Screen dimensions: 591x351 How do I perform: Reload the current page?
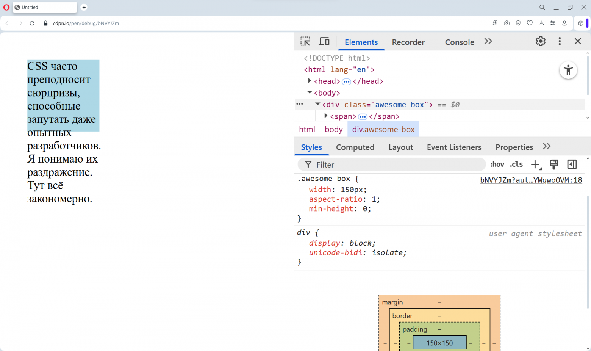[32, 23]
